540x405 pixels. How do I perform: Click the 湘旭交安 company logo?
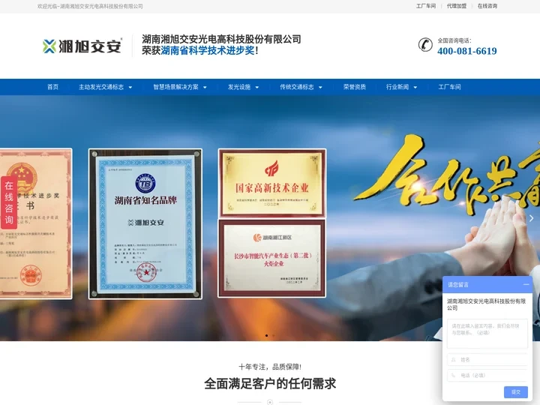[82, 46]
